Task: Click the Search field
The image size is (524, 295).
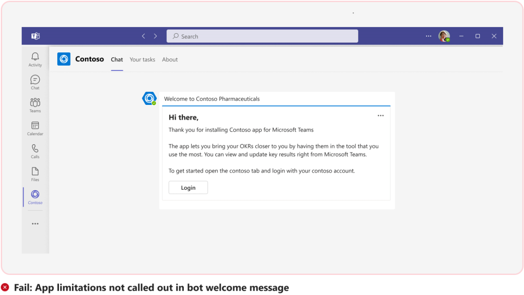Action: (262, 36)
